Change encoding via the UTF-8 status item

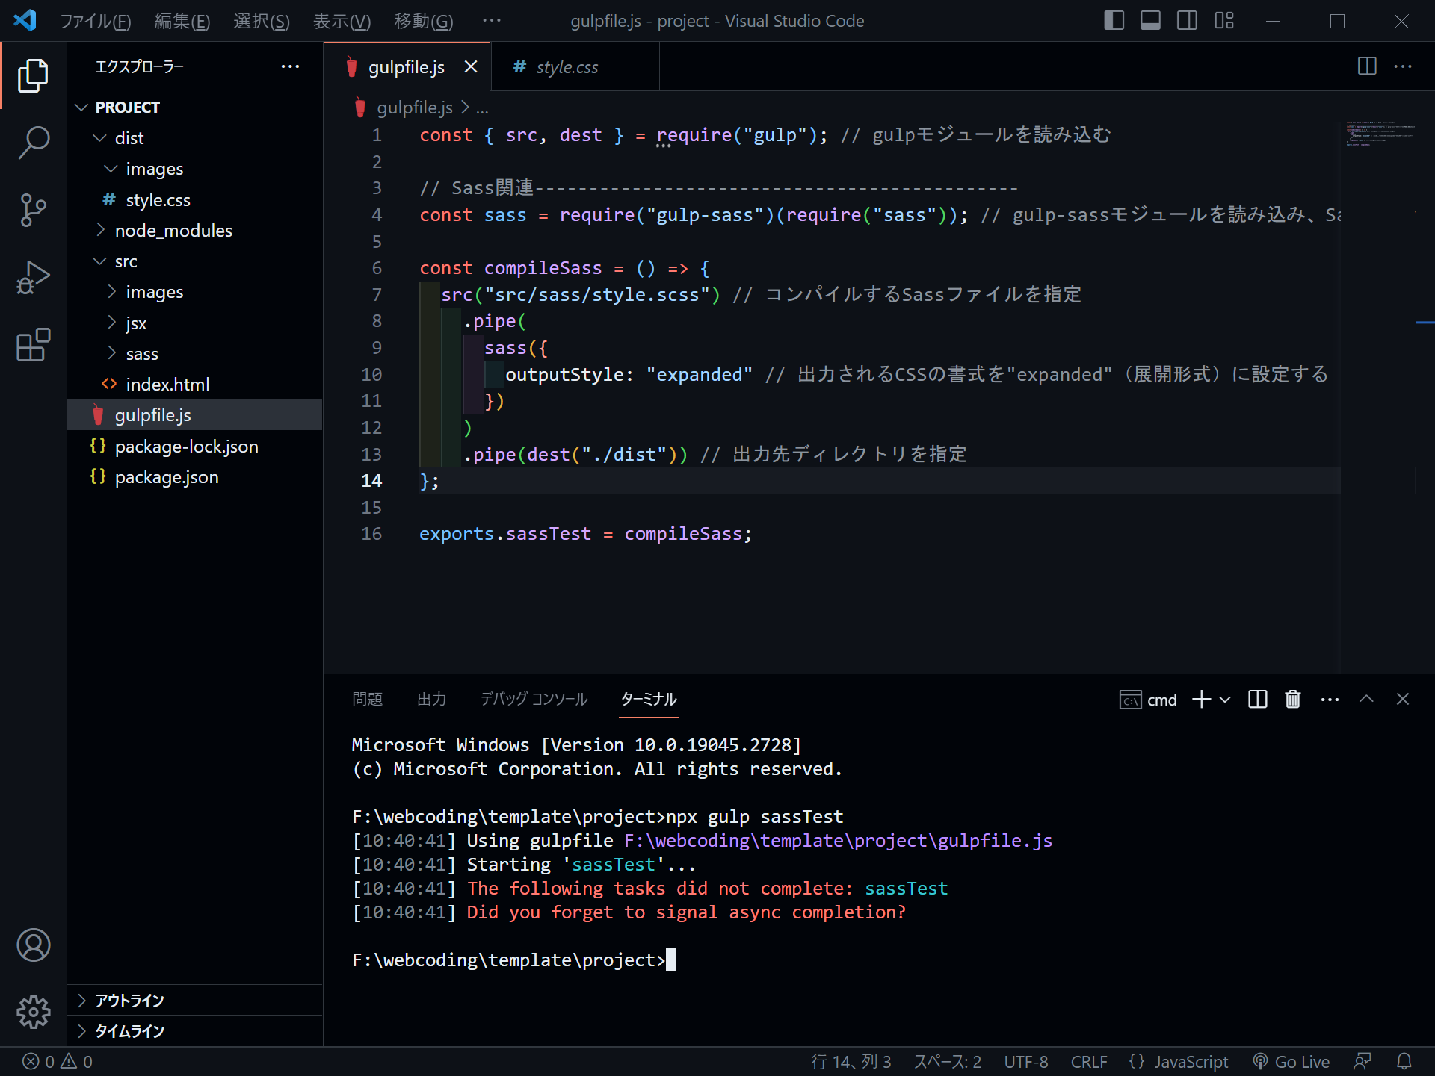(1026, 1060)
